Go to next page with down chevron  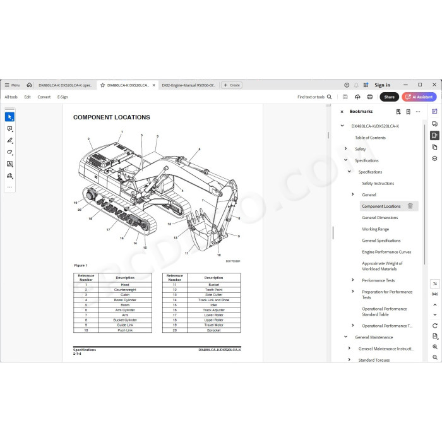pos(434,314)
